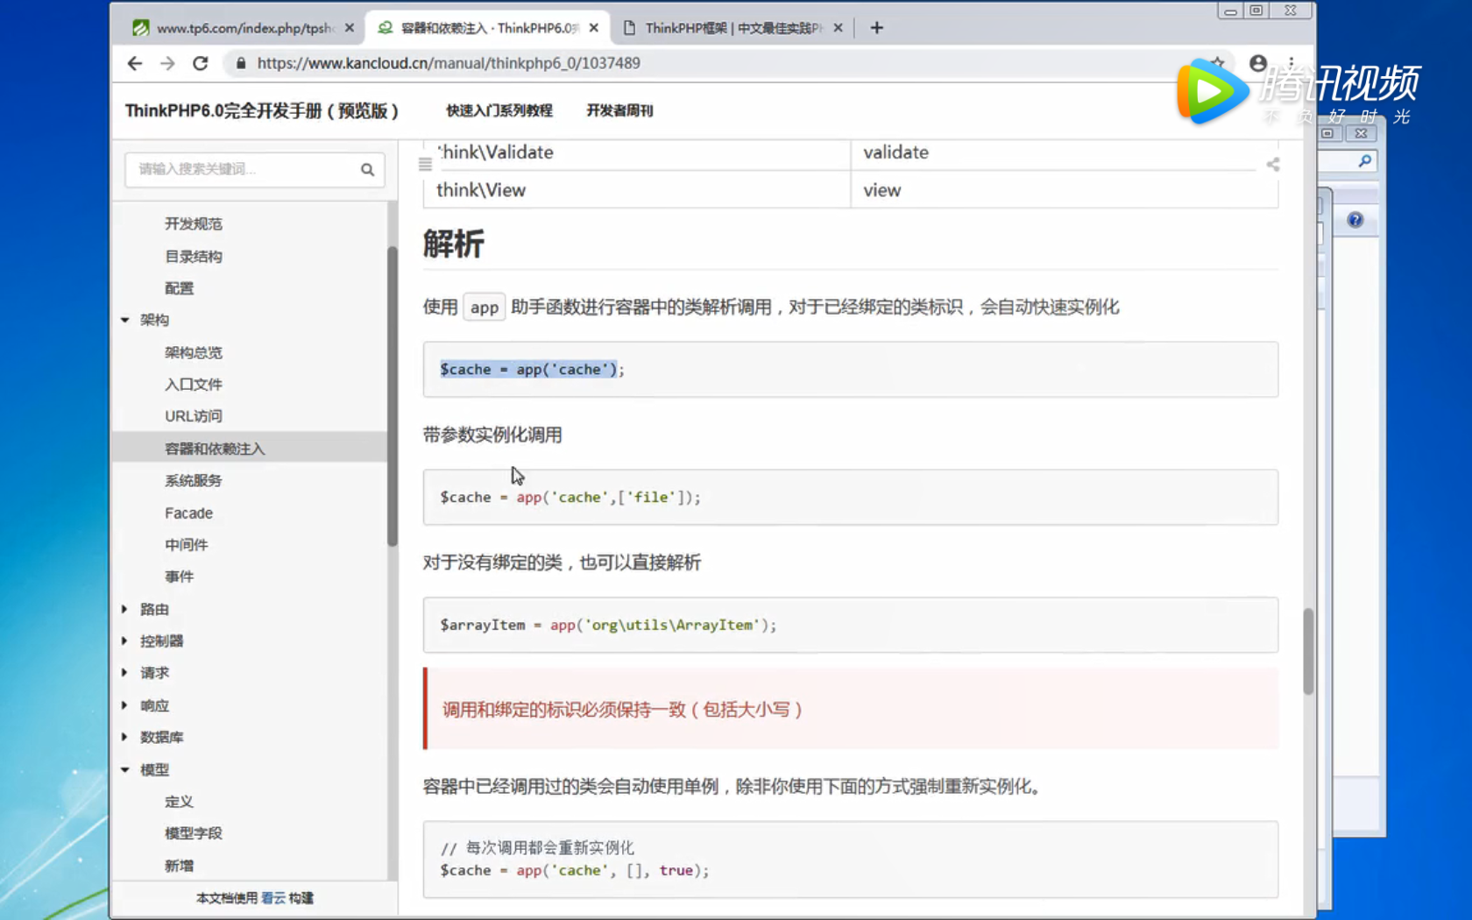The height and width of the screenshot is (920, 1472).
Task: Go back to the previous page
Action: pyautogui.click(x=134, y=63)
